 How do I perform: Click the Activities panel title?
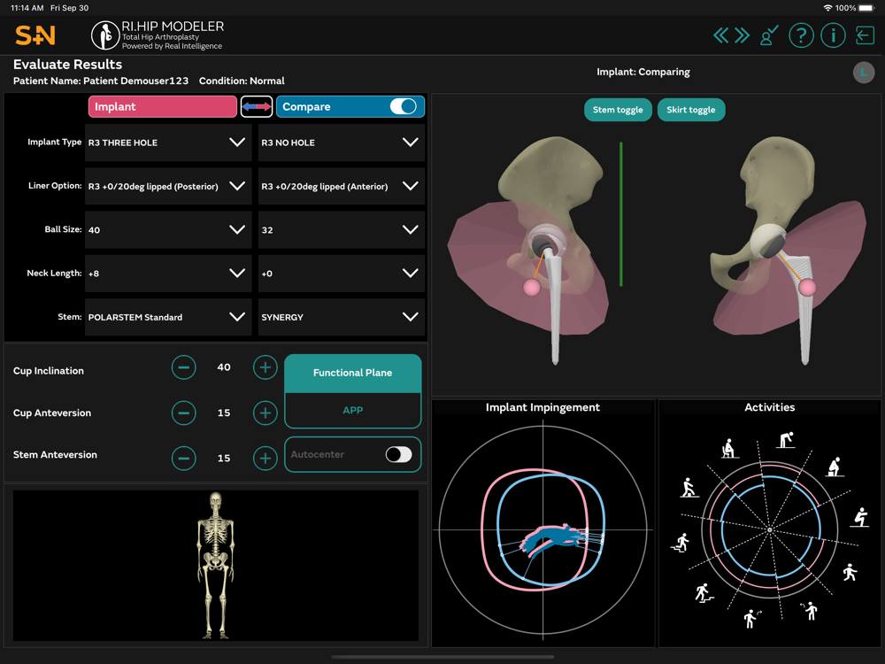coord(769,407)
